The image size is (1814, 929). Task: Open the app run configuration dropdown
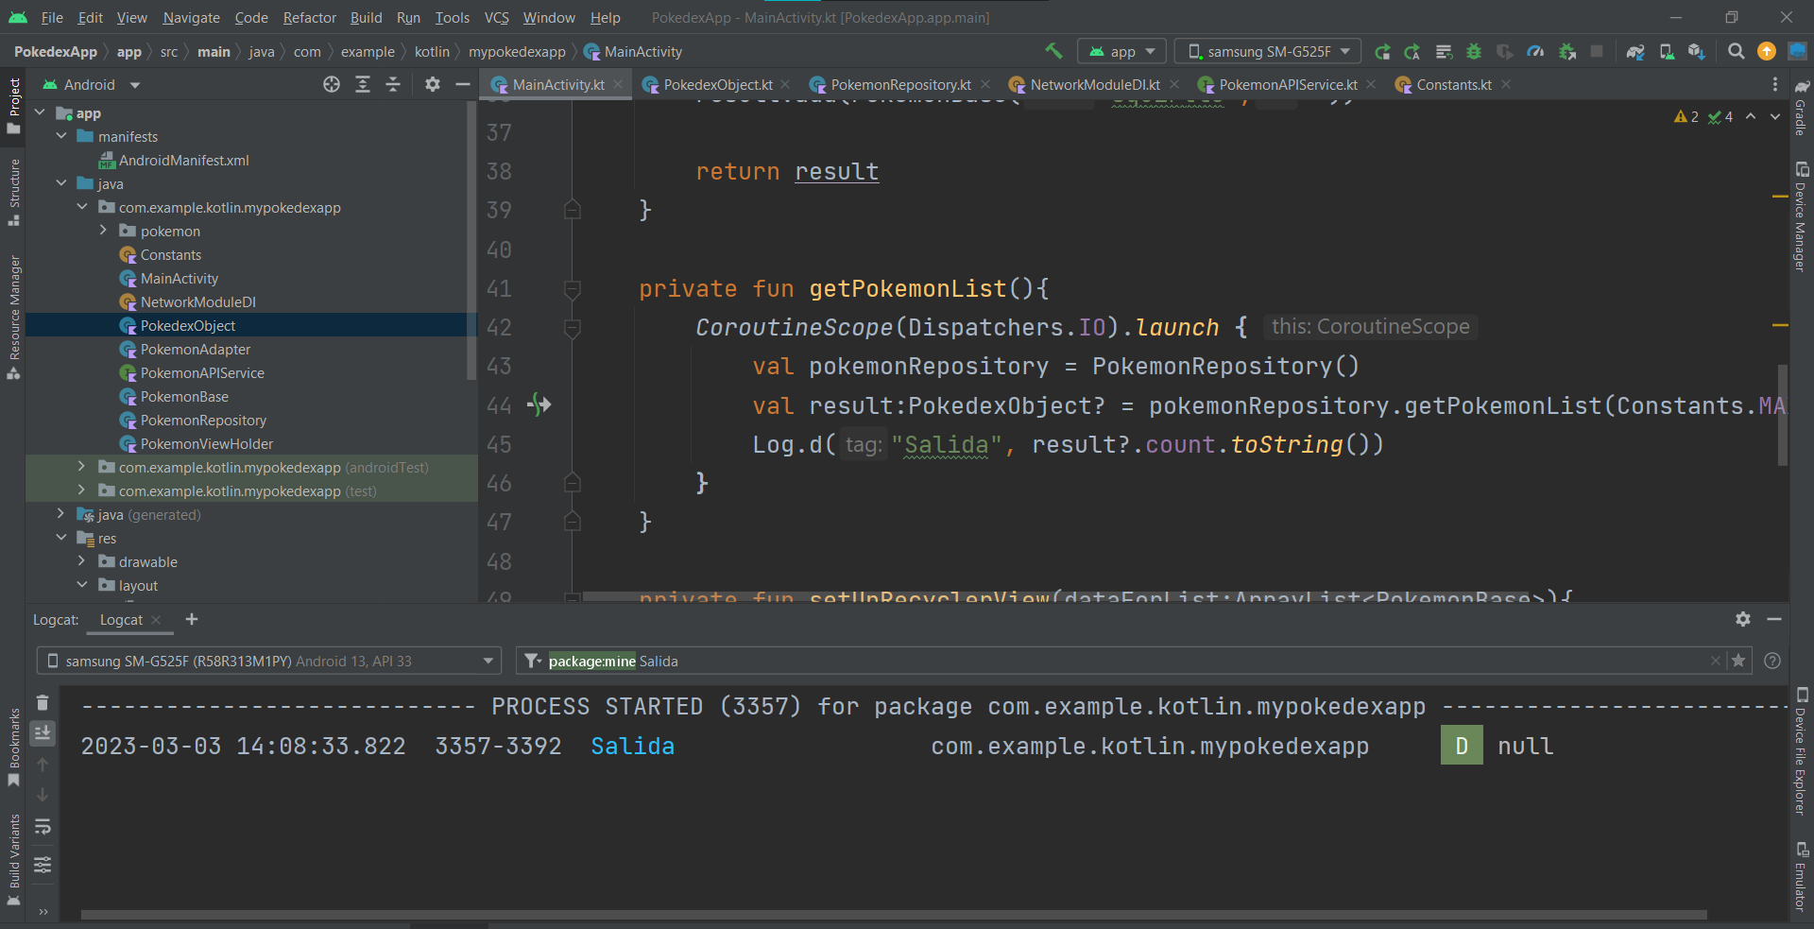pos(1121,51)
